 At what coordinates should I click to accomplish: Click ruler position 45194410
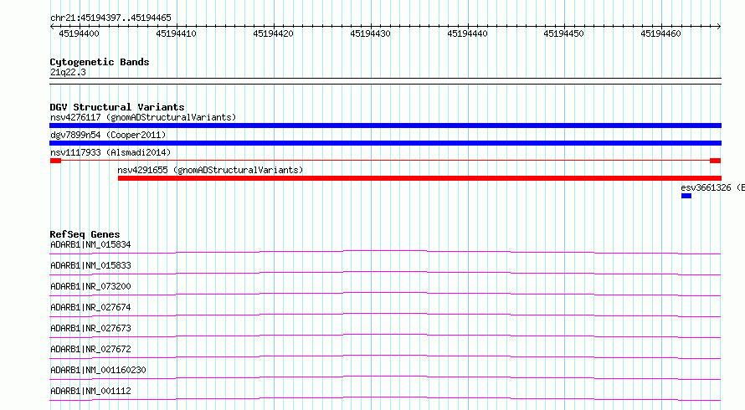point(176,33)
